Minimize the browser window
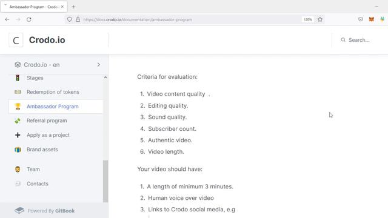The width and height of the screenshot is (388, 218). (376, 7)
